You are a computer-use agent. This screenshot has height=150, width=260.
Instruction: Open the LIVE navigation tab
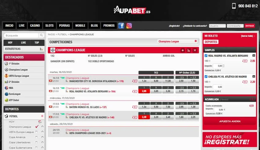[22, 26]
